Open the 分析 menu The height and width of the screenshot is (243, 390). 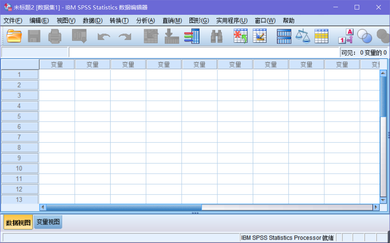(145, 20)
